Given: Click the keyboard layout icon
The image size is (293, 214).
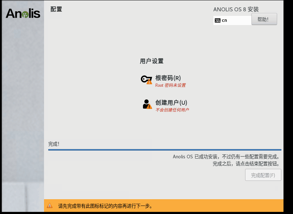Looking at the screenshot, I should coord(217,20).
